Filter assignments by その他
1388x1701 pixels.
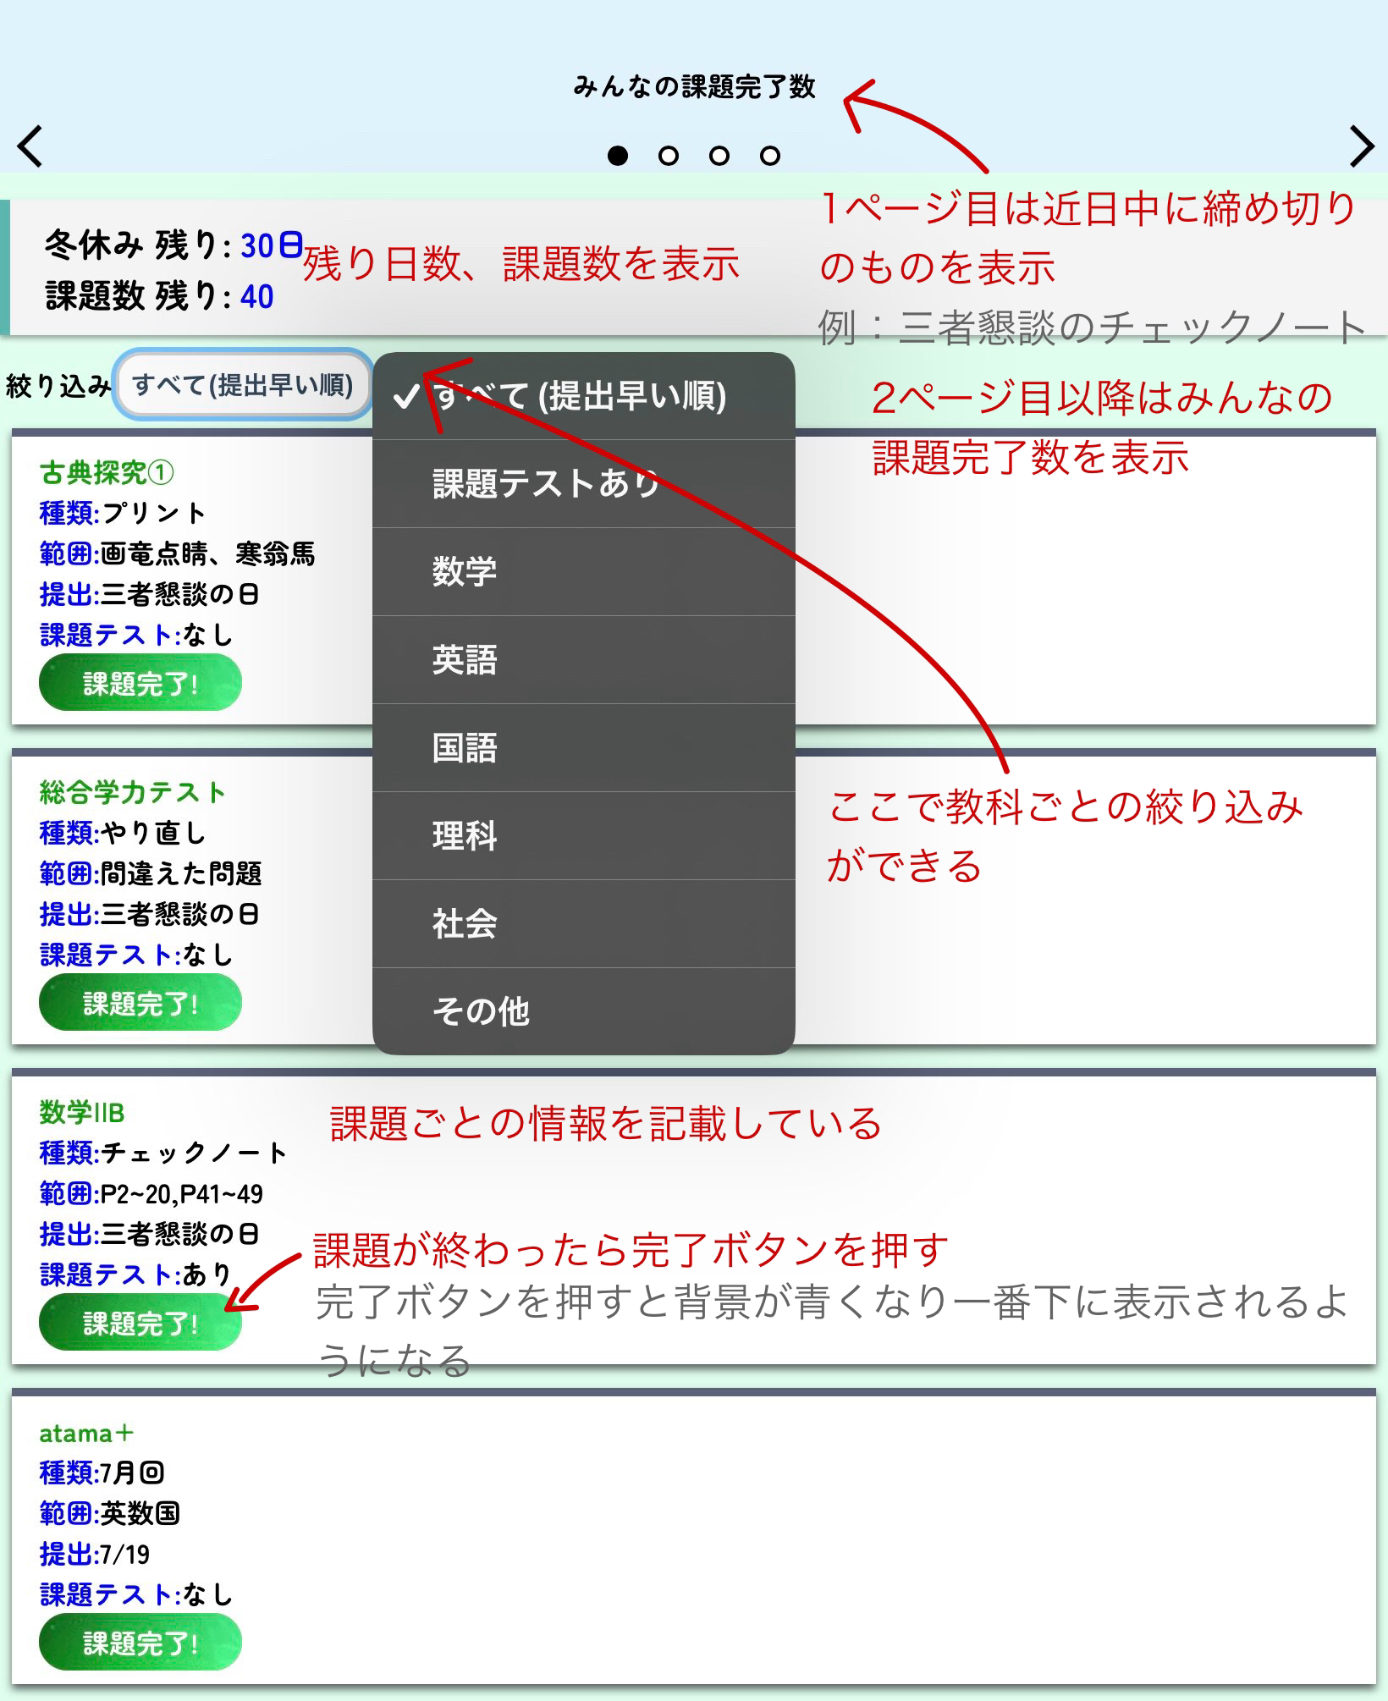point(583,1011)
